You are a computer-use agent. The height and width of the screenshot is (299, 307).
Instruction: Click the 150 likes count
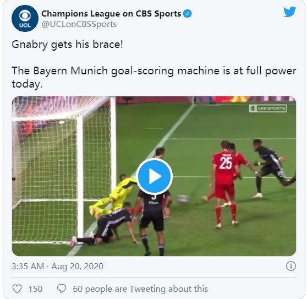tap(35, 289)
